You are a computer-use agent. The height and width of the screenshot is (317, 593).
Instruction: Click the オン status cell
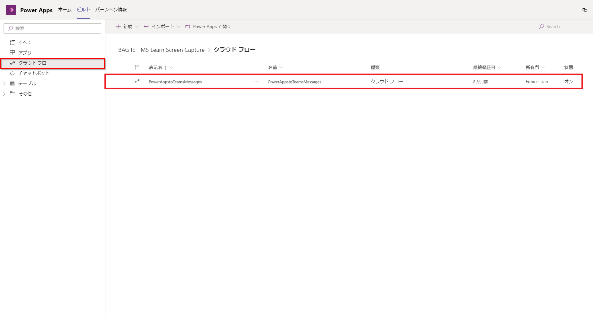click(569, 82)
